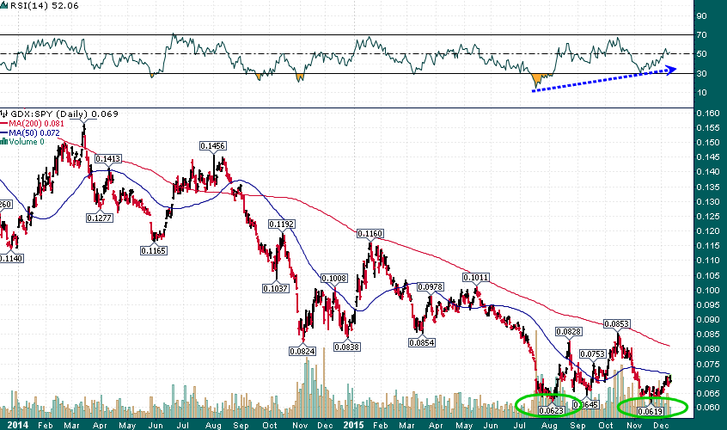Click the 0.140 price axis value
Image resolution: width=727 pixels, height=430 pixels.
tap(708, 172)
